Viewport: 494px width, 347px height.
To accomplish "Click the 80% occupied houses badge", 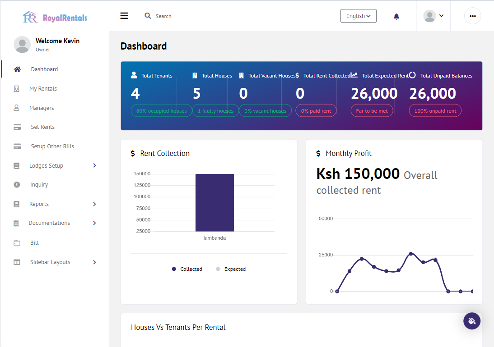I will 161,111.
